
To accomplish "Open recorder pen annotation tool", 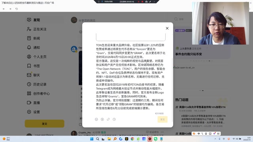I will (x=150, y=2).
